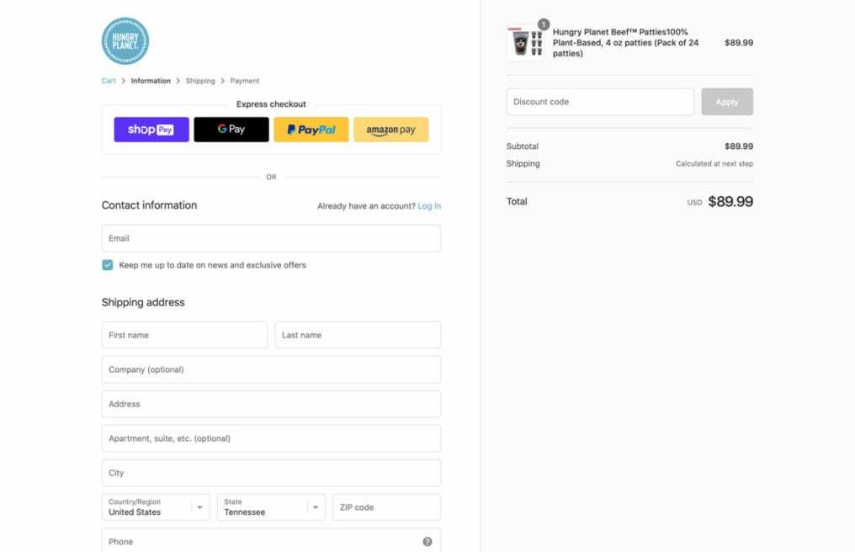Focus the ZIP code field

[386, 507]
